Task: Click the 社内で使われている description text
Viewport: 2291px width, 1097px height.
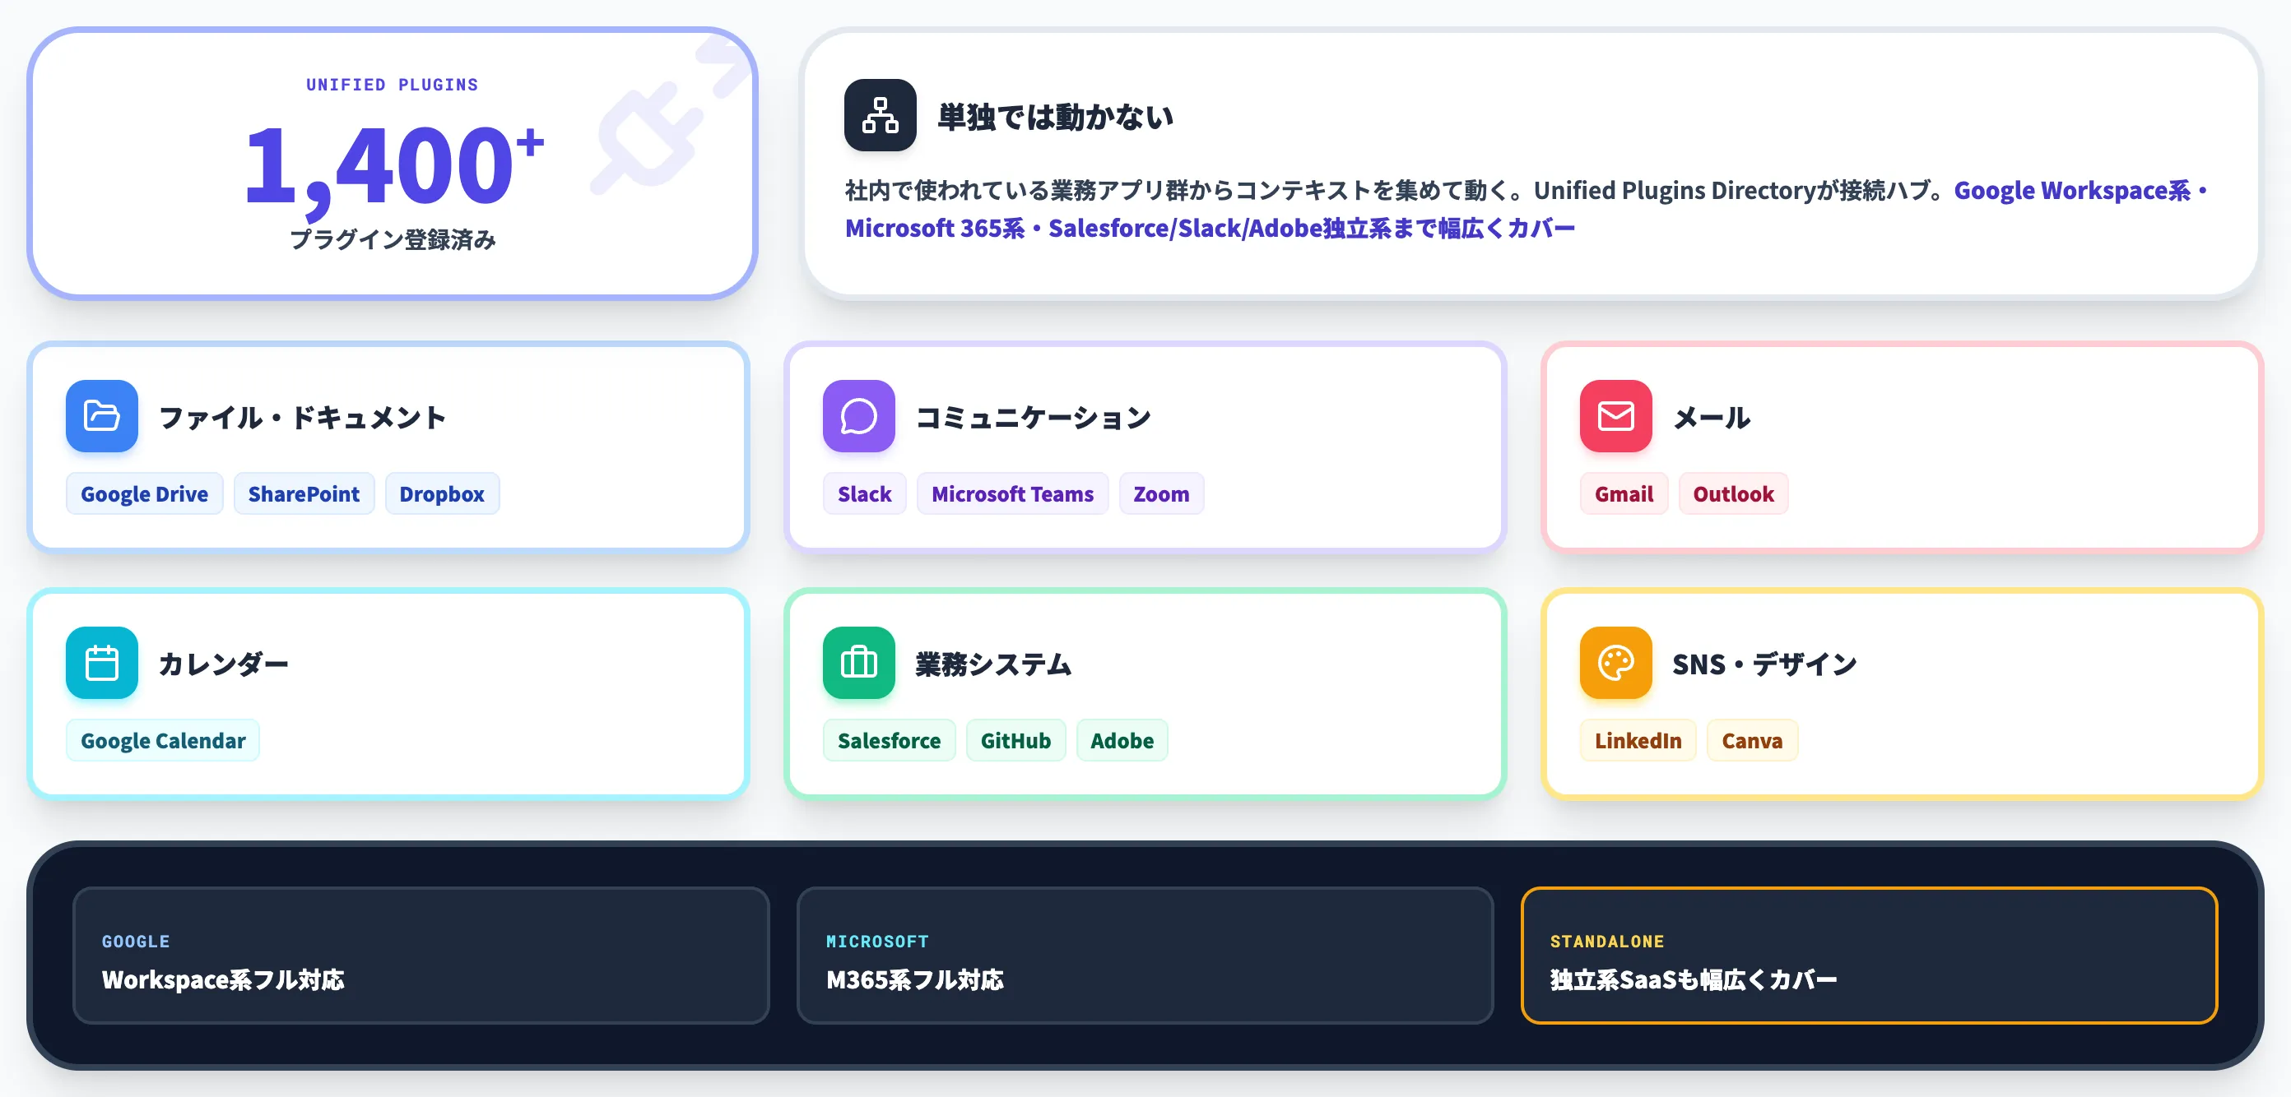Action: (1398, 190)
